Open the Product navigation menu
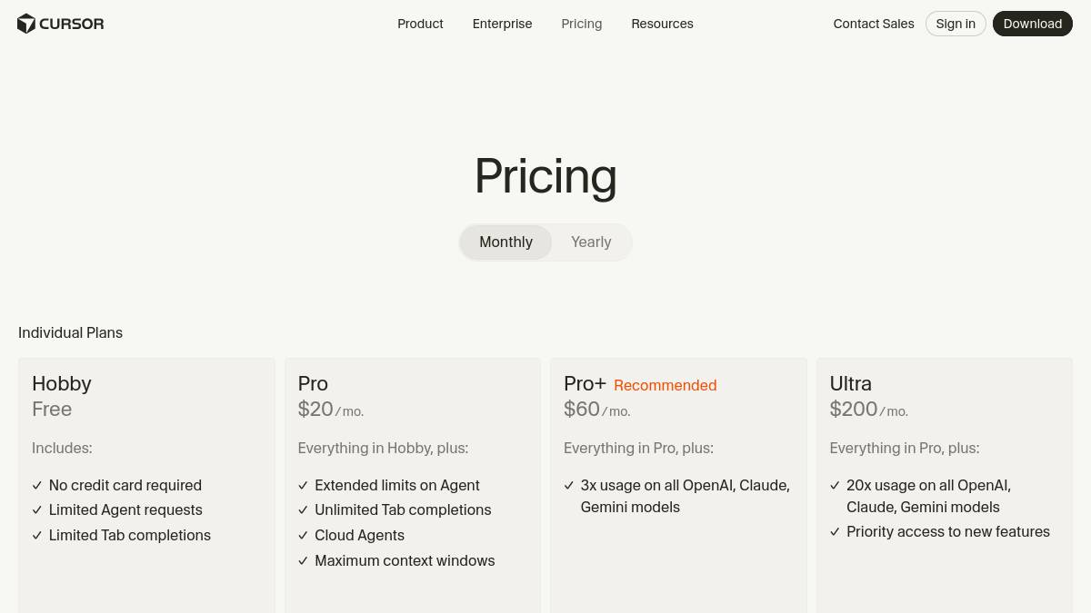The image size is (1091, 613). click(420, 24)
